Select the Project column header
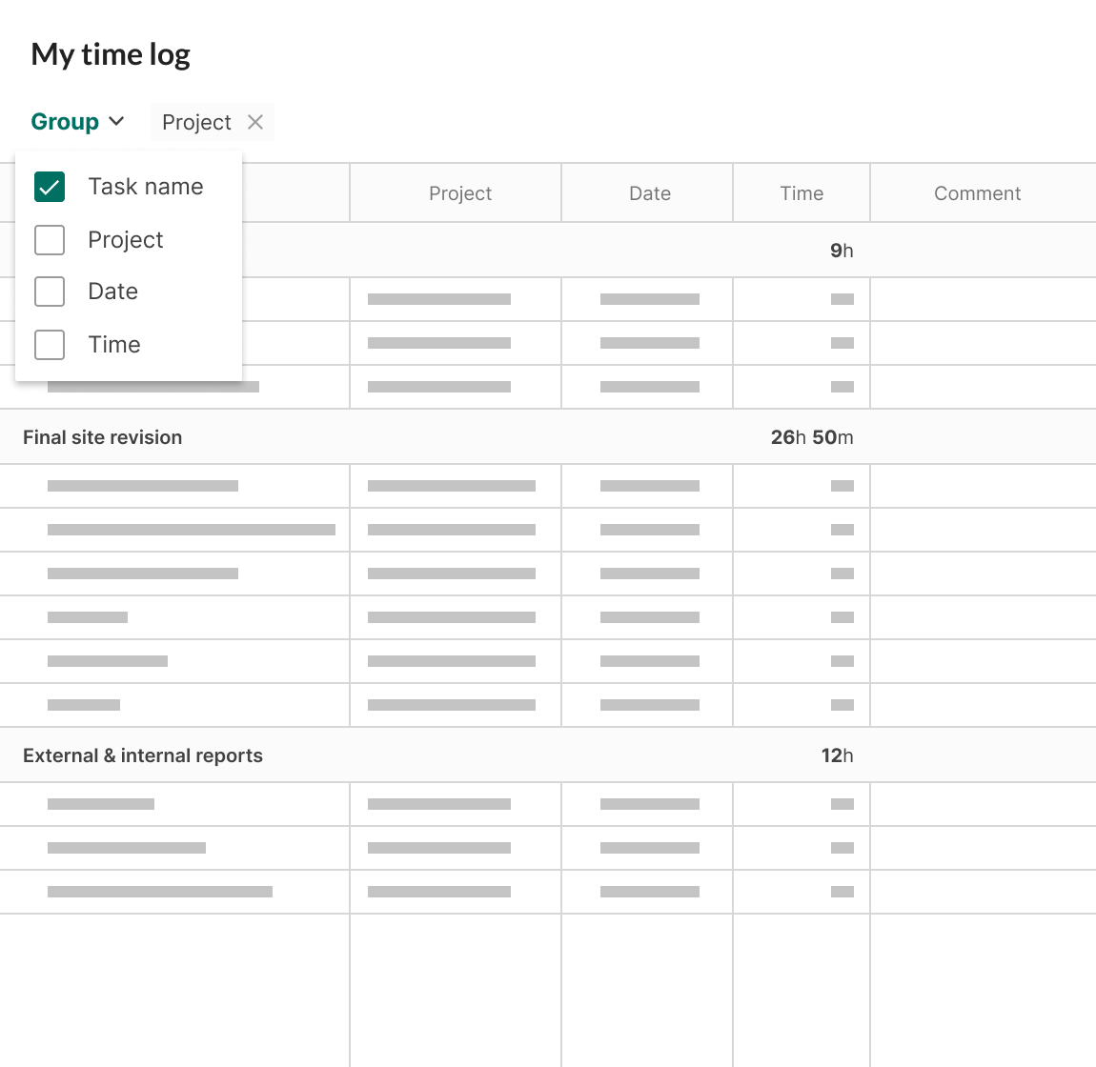Screen dimensions: 1096x1067 point(460,192)
